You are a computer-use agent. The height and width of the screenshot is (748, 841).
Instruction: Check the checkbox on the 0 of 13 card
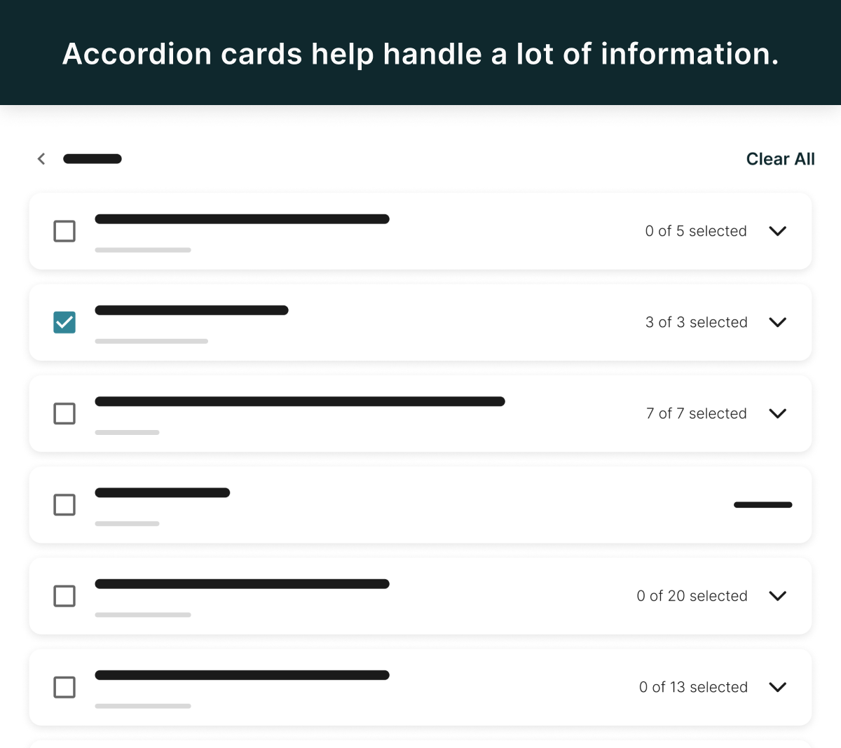[64, 688]
